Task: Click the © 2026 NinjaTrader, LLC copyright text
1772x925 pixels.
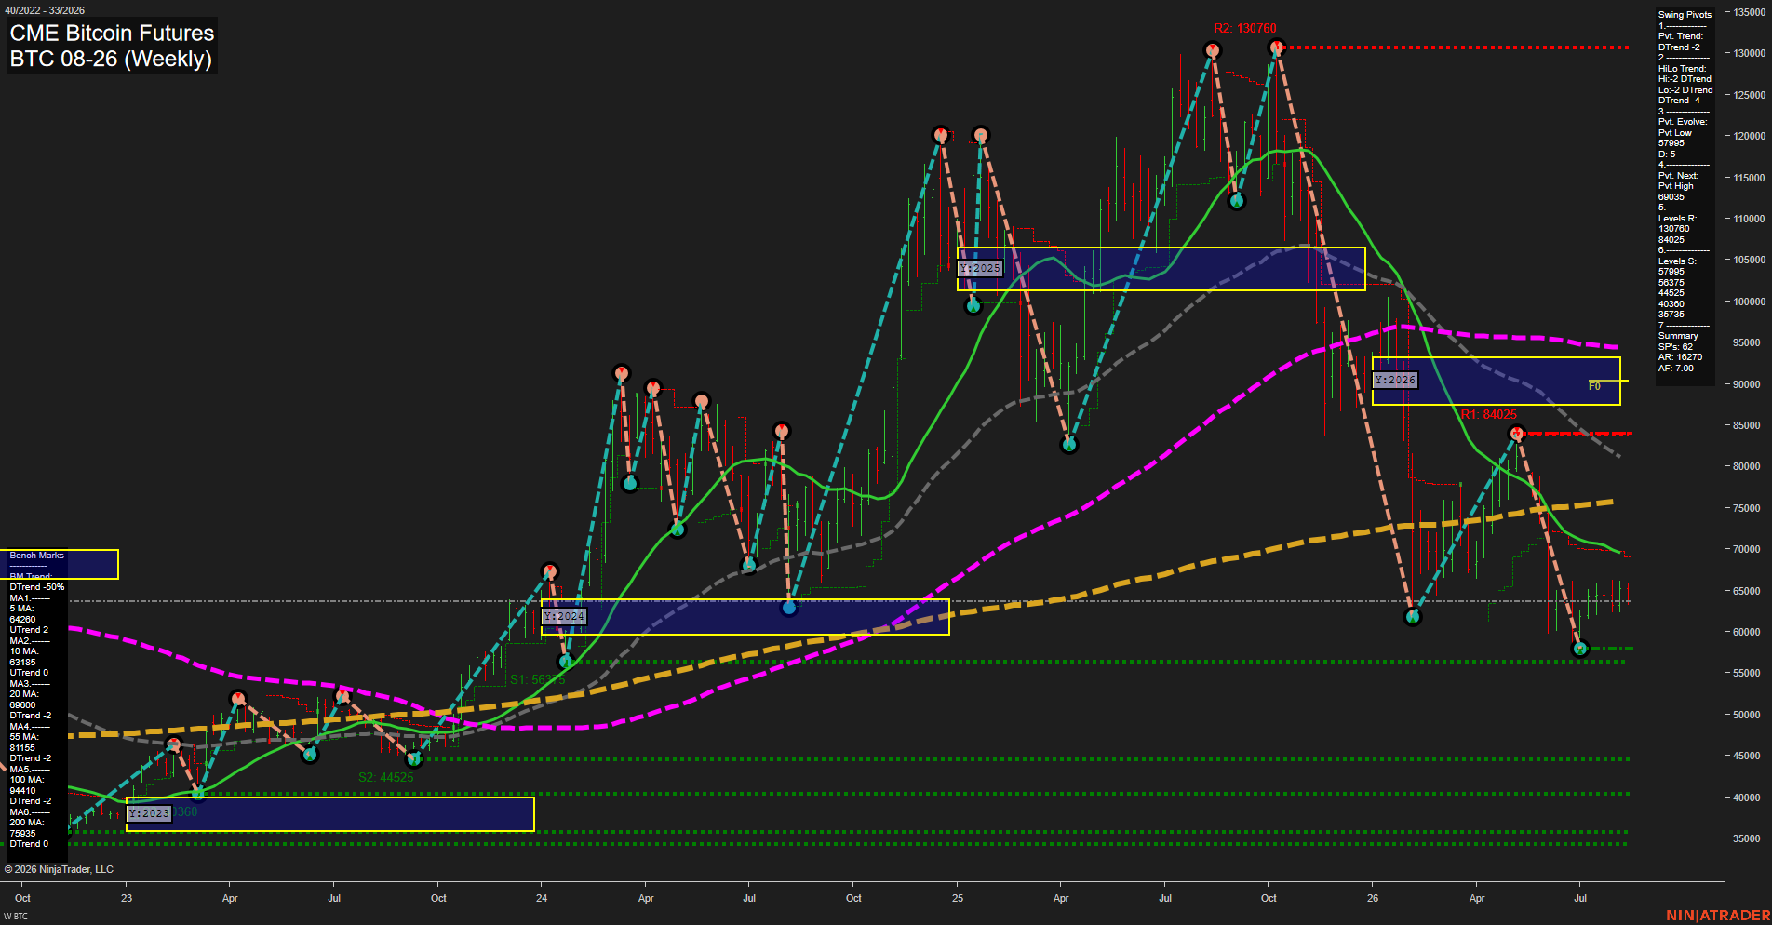Action: pyautogui.click(x=59, y=869)
